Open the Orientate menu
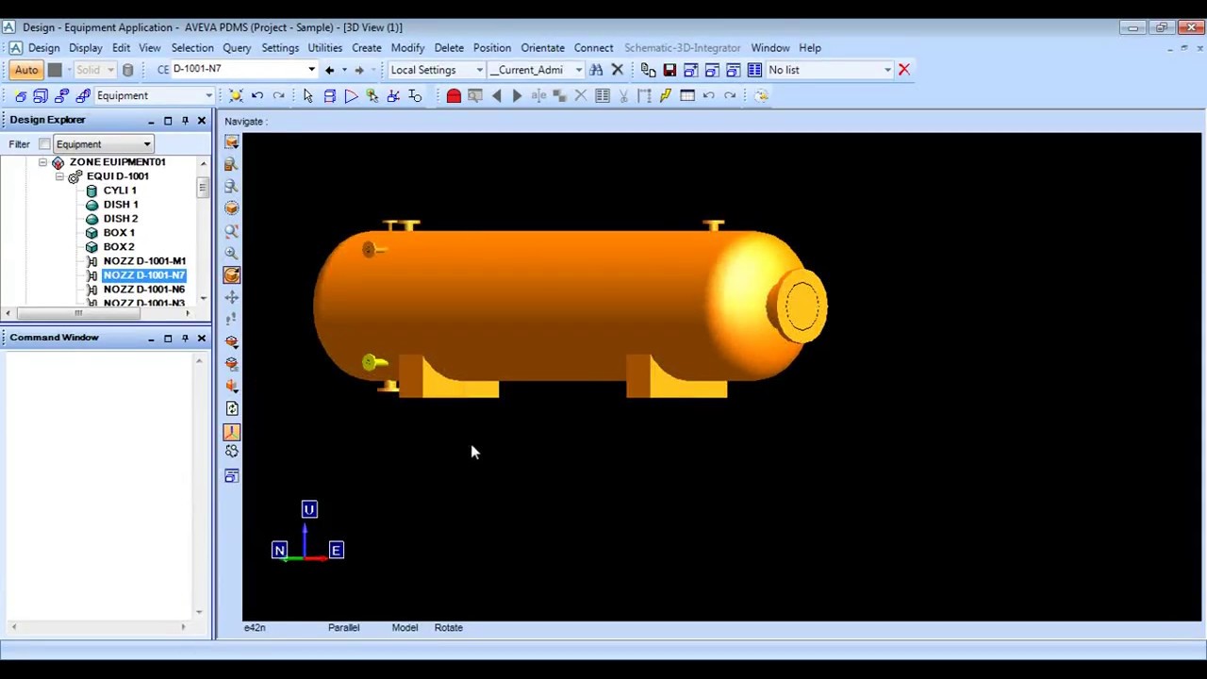The image size is (1207, 679). click(542, 48)
